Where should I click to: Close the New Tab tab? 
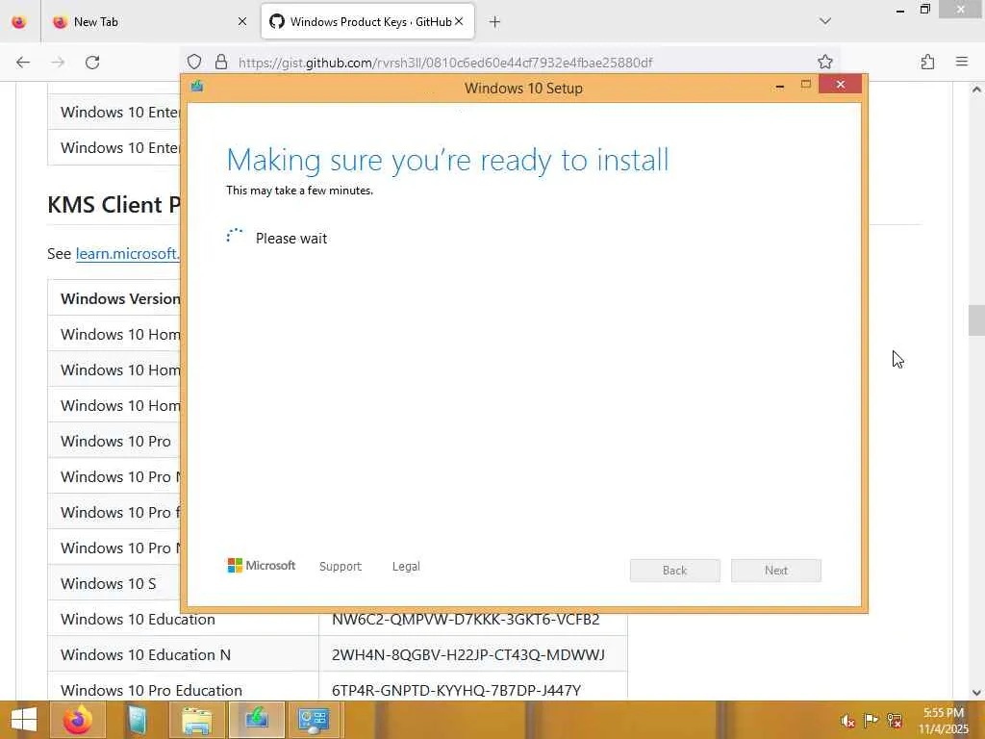242,22
